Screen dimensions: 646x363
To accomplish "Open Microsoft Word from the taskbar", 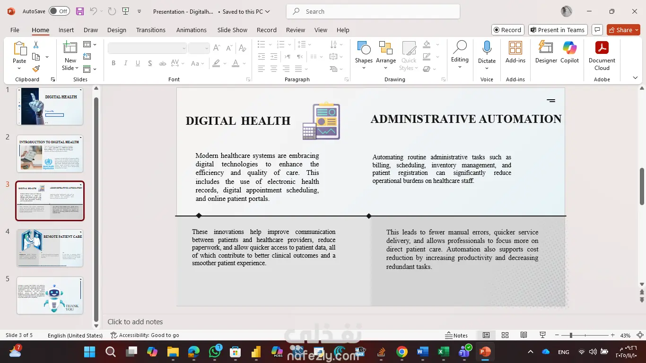I will click(423, 352).
